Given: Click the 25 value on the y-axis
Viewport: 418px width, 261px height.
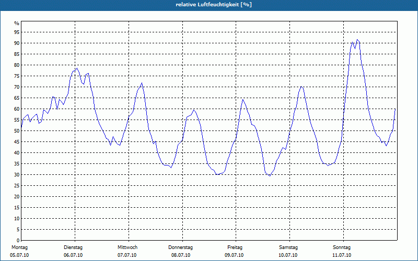Looking at the screenshot, I should (x=17, y=186).
